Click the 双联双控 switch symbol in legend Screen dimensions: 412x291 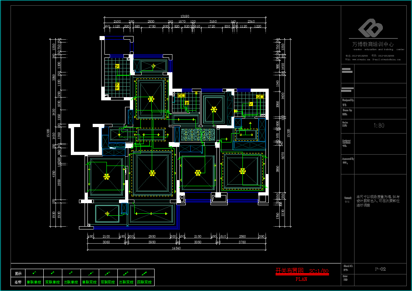108,273
